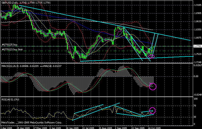Click the 1.8905 price axis value
The width and height of the screenshot is (202, 129).
pos(198,13)
